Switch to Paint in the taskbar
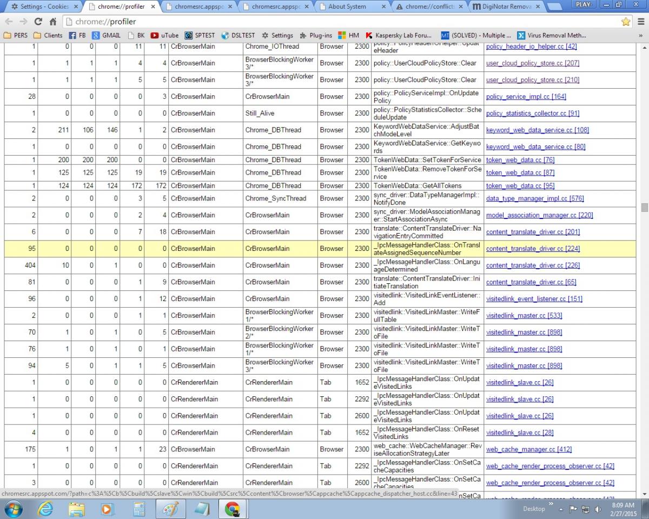The height and width of the screenshot is (519, 649). click(x=170, y=509)
